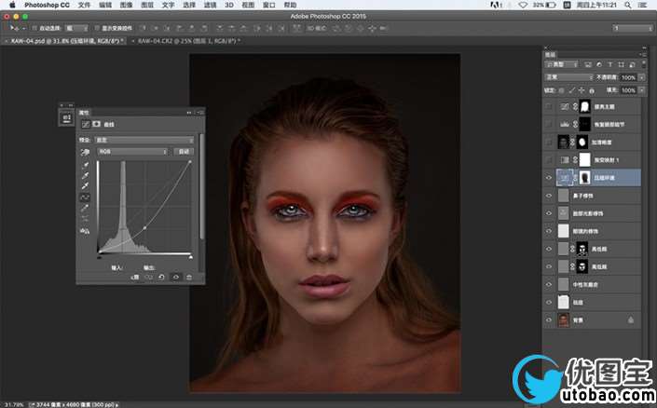Image resolution: width=657 pixels, height=408 pixels.
Task: Switch to the RAW-04.CR2 document tab
Action: click(186, 42)
